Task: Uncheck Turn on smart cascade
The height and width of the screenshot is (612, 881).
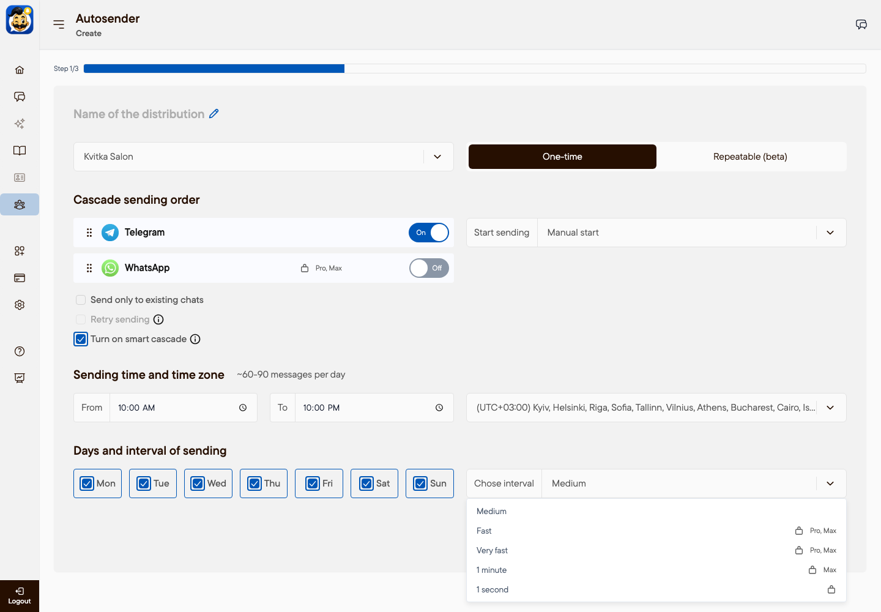Action: pyautogui.click(x=81, y=339)
